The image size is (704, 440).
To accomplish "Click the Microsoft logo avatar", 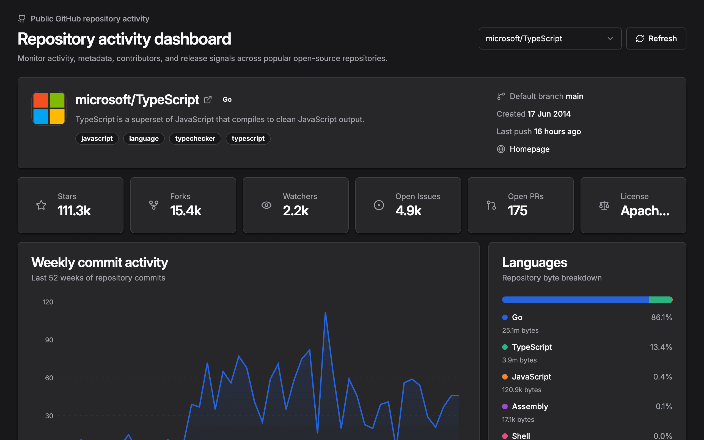I will pyautogui.click(x=49, y=108).
